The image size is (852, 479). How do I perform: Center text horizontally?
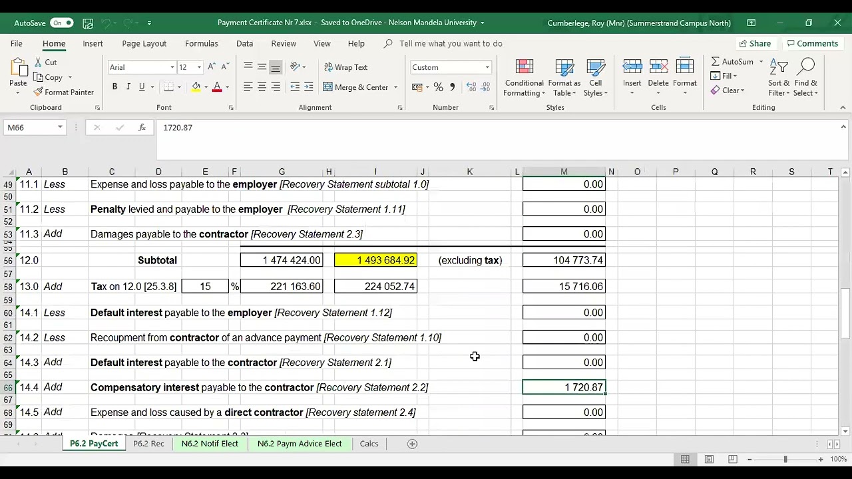262,87
